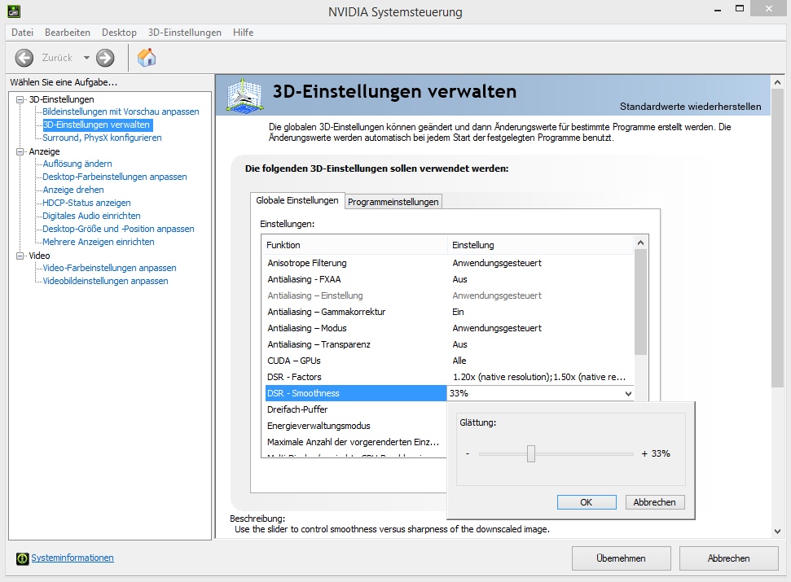Open the DSR - Smoothness value dropdown arrow
Viewport: 791px width, 582px height.
(x=628, y=393)
